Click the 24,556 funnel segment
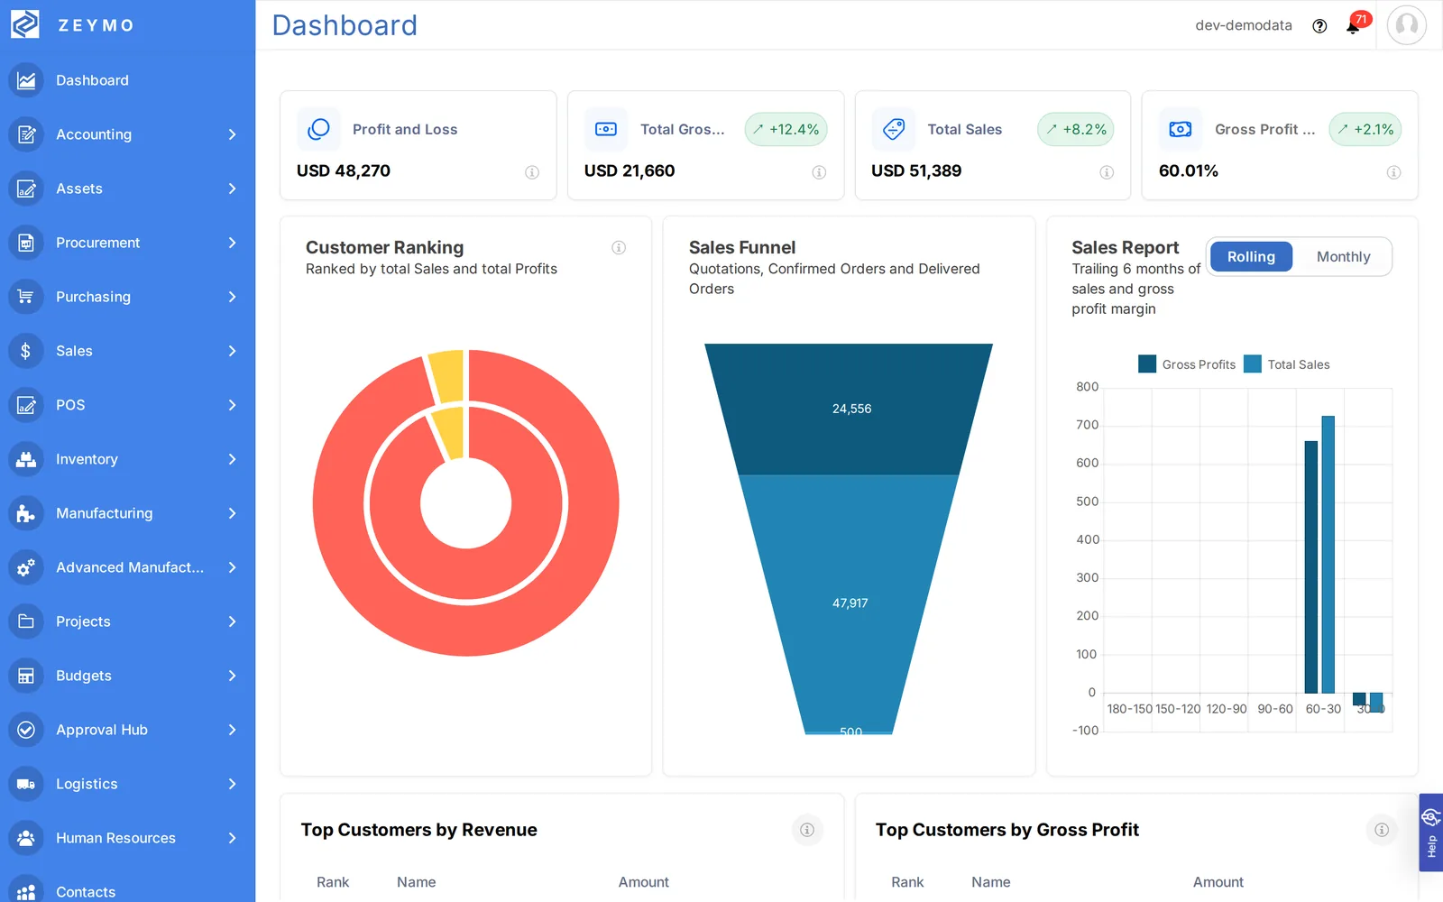The width and height of the screenshot is (1443, 902). (849, 409)
